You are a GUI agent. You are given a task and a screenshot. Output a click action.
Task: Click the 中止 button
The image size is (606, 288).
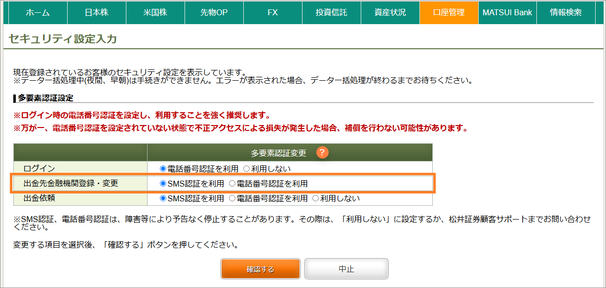[x=346, y=269]
